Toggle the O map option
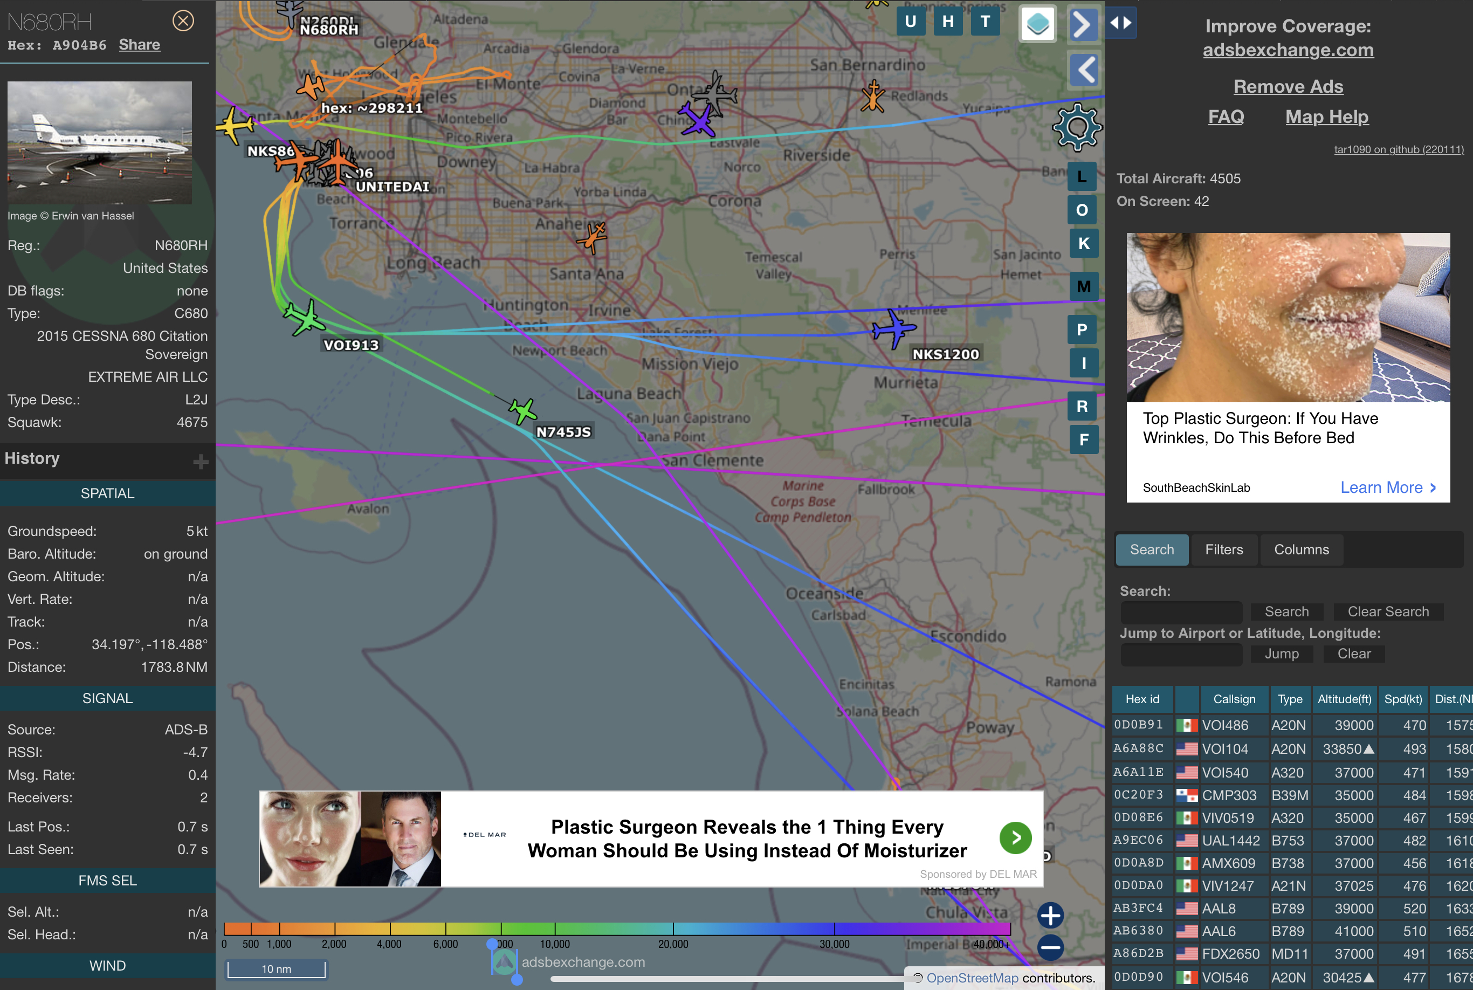Viewport: 1473px width, 990px height. point(1082,210)
